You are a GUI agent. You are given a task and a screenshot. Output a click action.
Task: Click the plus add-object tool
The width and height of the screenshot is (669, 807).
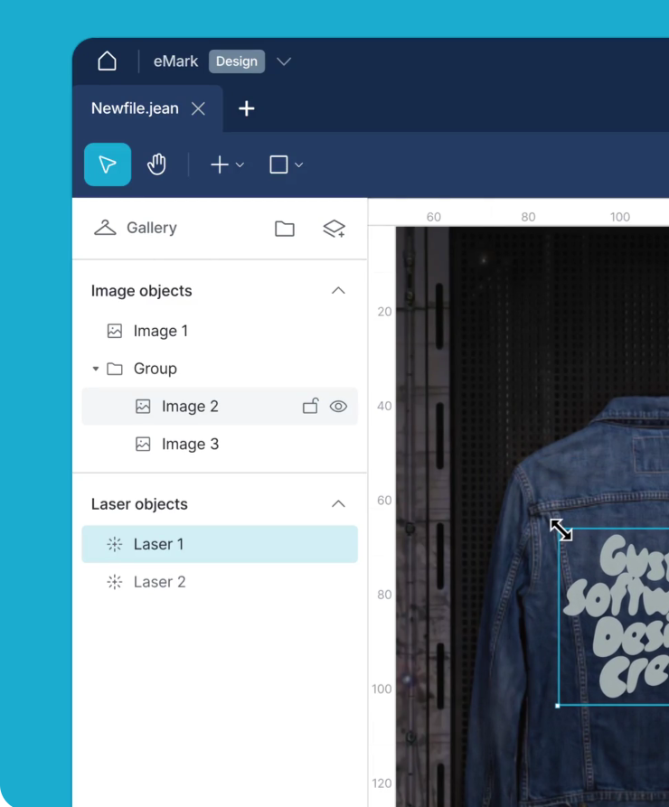tap(220, 165)
